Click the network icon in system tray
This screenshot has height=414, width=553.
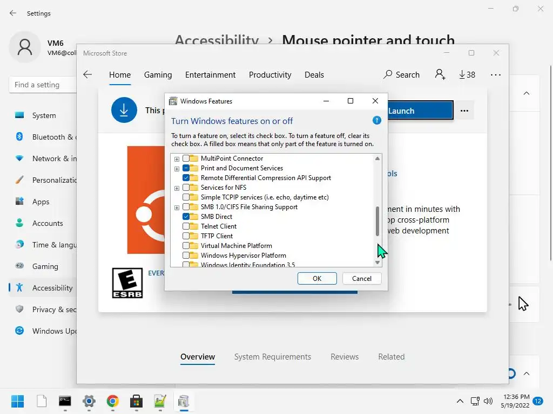pos(475,401)
